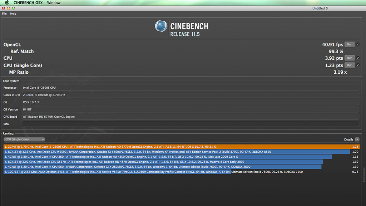Image resolution: width=366 pixels, height=206 pixels.
Task: Select ranking row 1 Intel Core i5-2500S
Action: click(x=182, y=147)
